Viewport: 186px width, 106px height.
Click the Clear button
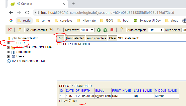[113, 38]
